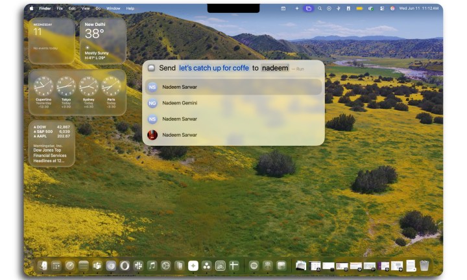Open the Go menu
The image size is (467, 280).
[x=98, y=8]
